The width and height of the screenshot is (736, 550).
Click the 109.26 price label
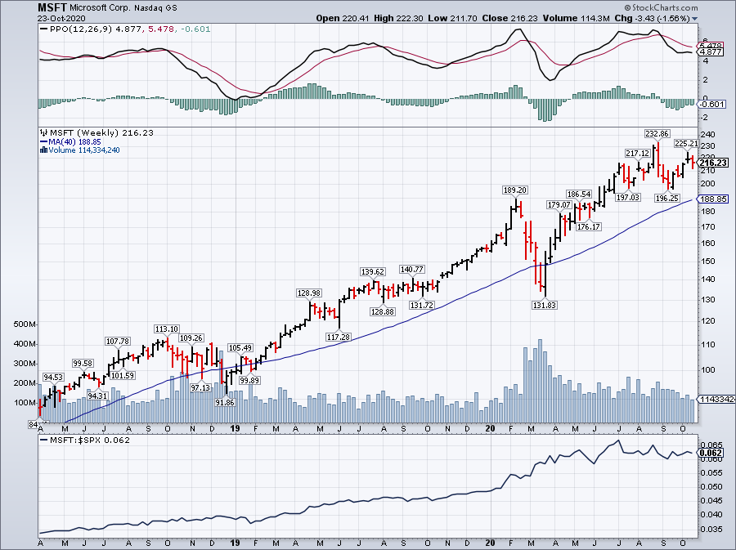point(191,338)
